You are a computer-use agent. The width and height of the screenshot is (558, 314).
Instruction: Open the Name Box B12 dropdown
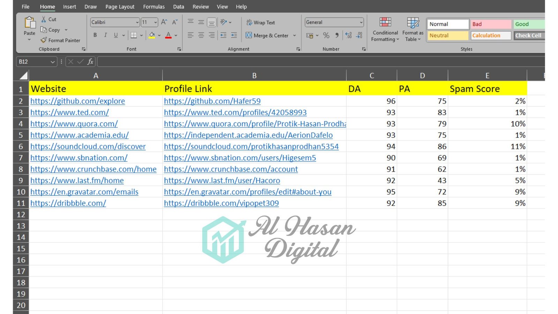point(53,62)
